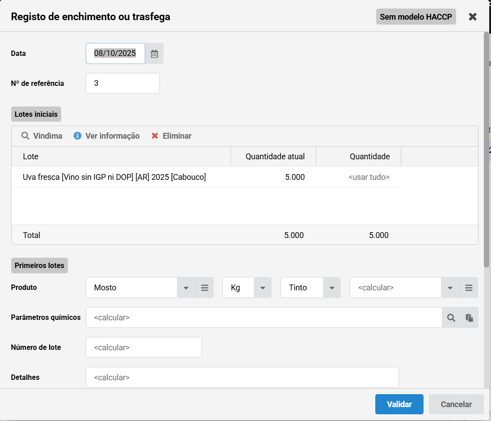Click the 5.000 Quantidade atual cell in the Uva fresca row
Image resolution: width=491 pixels, height=421 pixels.
point(273,177)
